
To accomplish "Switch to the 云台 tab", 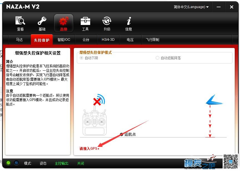I will pyautogui.click(x=86, y=40).
